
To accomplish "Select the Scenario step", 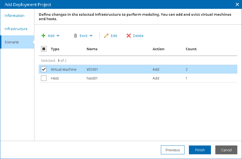I will click(x=12, y=42).
